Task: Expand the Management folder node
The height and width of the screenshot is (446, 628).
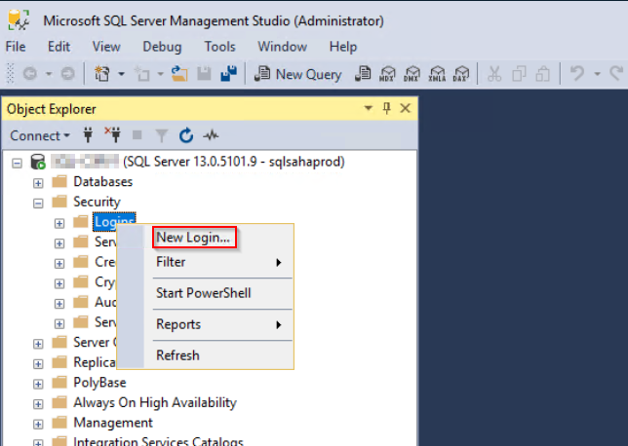Action: coord(38,424)
